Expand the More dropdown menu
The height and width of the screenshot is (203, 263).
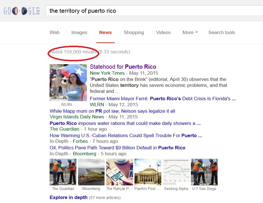[x=190, y=32]
